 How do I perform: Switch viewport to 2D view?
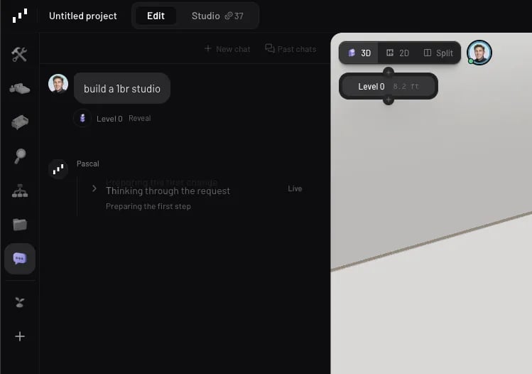(398, 53)
